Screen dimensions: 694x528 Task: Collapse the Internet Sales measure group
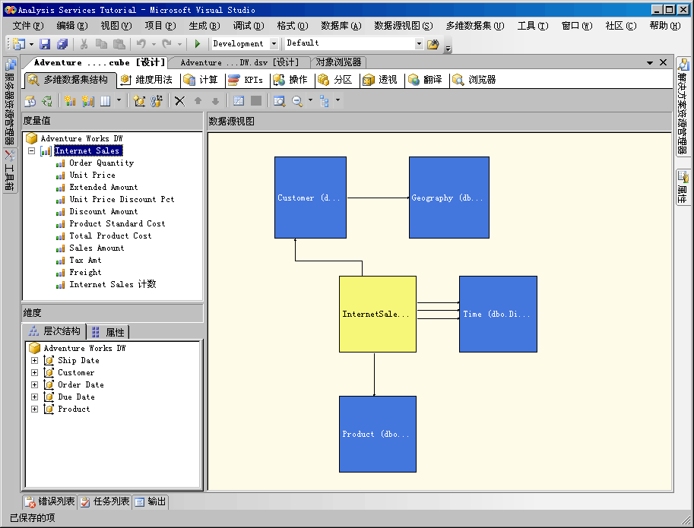(32, 151)
